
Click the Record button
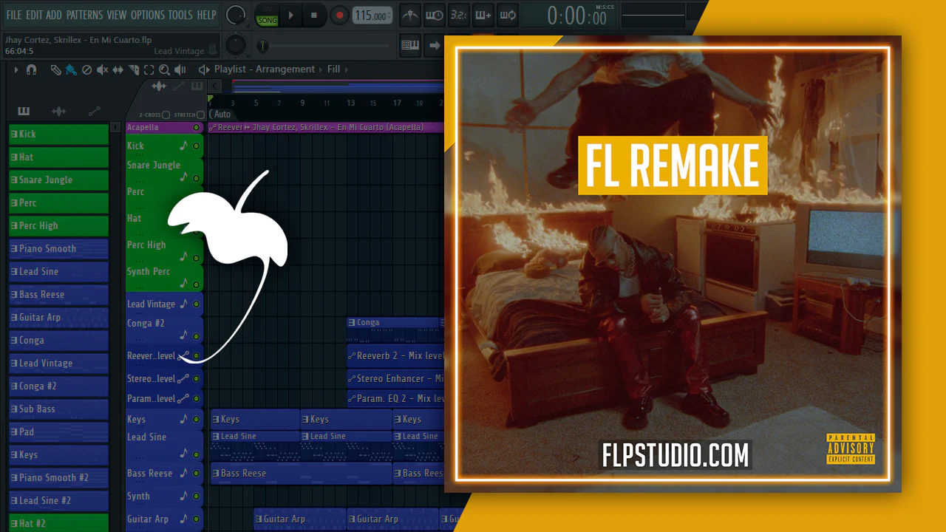click(339, 15)
